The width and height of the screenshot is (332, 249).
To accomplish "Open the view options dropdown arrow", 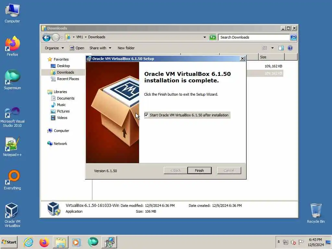I will point(272,48).
